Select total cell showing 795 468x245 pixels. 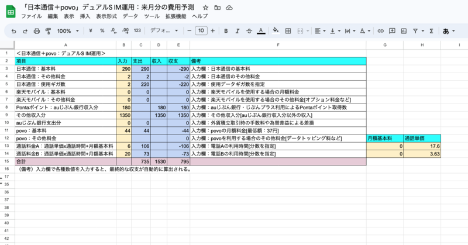pyautogui.click(x=178, y=161)
